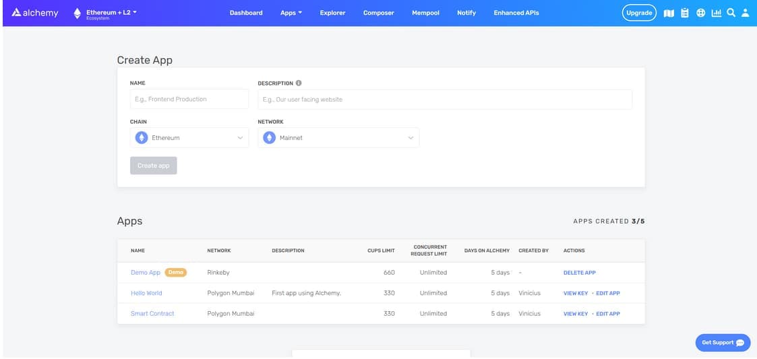
Task: Click the life-ring support icon in the header
Action: coord(700,13)
